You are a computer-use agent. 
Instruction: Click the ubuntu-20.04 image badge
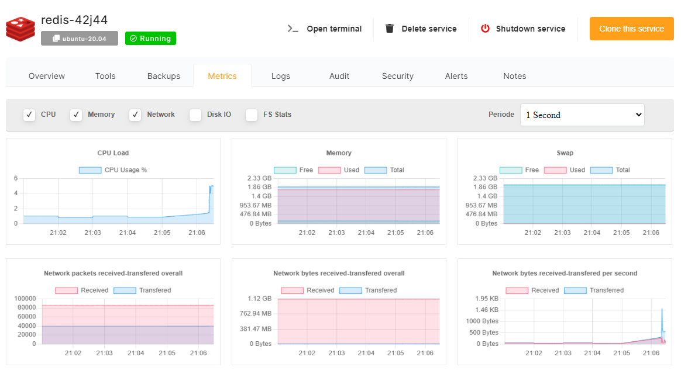[x=80, y=39]
